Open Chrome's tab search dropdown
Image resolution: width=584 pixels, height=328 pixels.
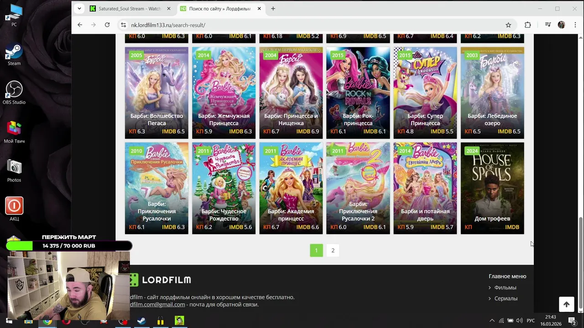pos(79,9)
